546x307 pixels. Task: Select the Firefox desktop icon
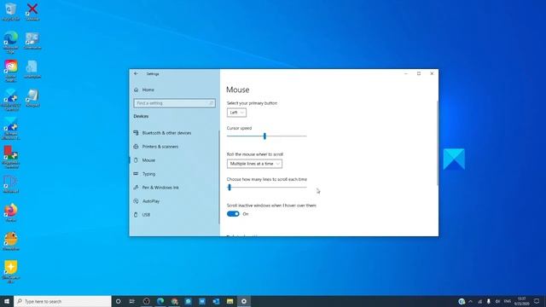11,213
